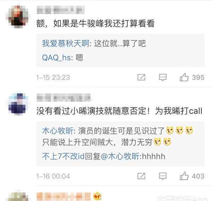Open comment text ending with 打call
The image size is (212, 201).
click(x=119, y=111)
